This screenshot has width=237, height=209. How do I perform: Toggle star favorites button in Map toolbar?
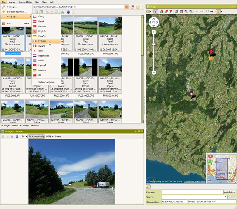pyautogui.click(x=218, y=11)
